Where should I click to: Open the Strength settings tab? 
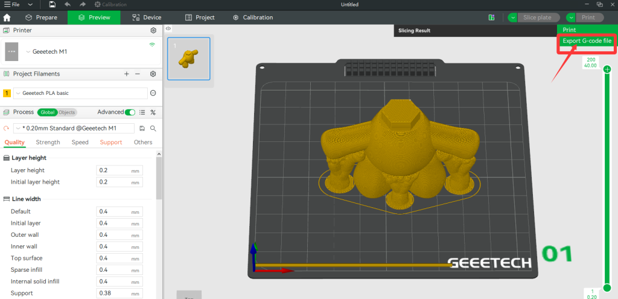(x=48, y=143)
